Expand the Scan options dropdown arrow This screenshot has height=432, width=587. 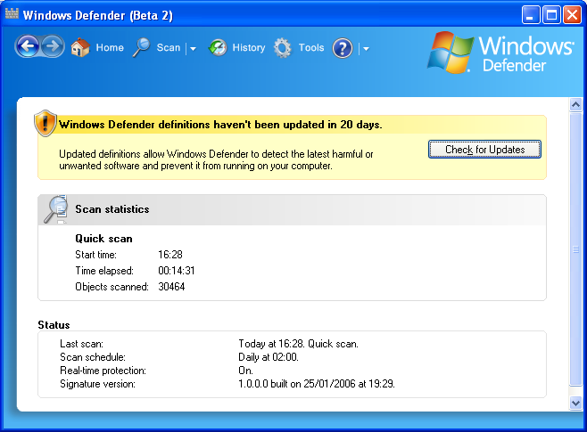[193, 49]
